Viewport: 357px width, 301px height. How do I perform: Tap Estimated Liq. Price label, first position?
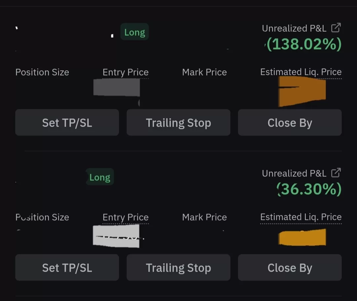coord(301,72)
